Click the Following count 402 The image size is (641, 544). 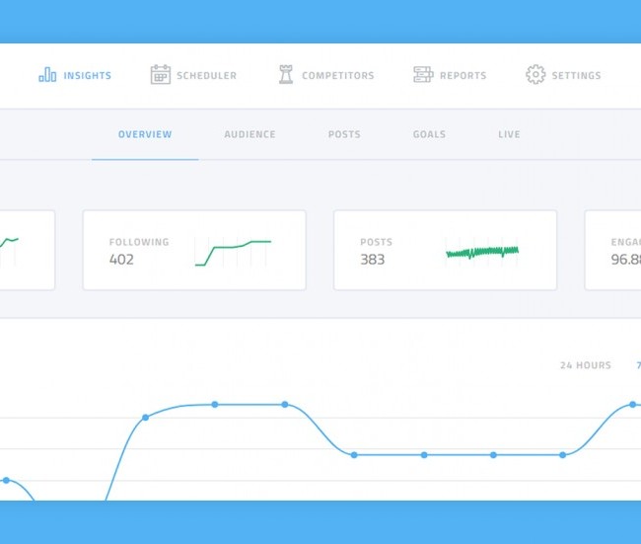click(121, 260)
